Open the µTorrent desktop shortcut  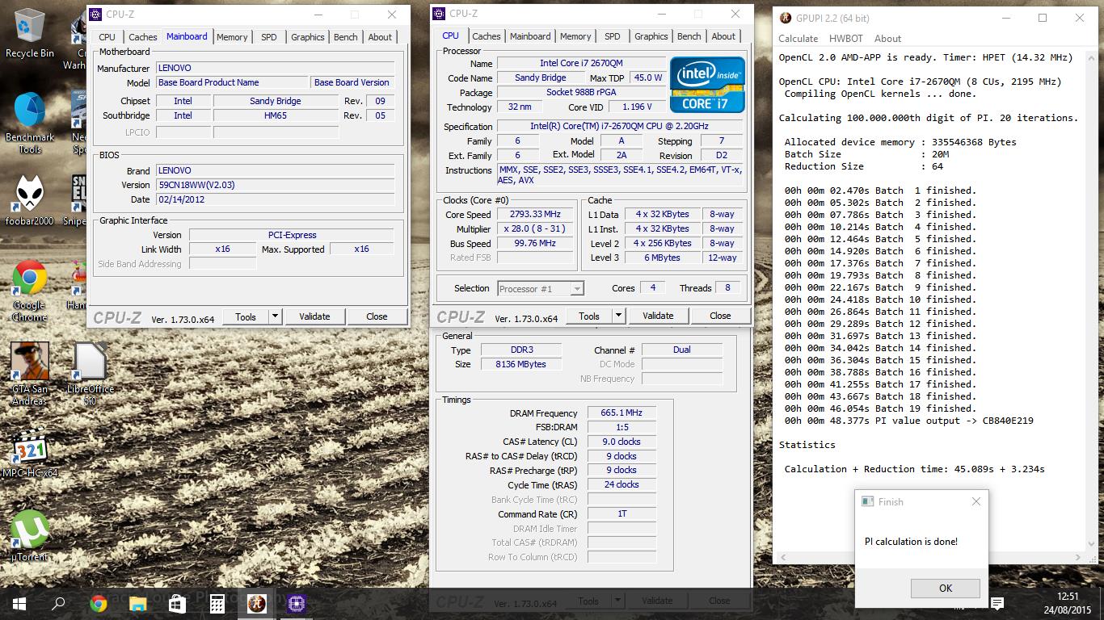[30, 535]
